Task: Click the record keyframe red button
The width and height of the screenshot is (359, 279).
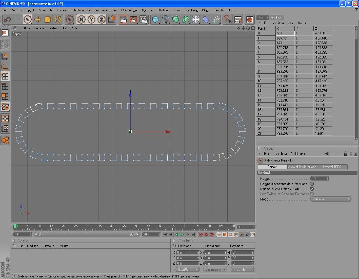Action: pos(201,234)
